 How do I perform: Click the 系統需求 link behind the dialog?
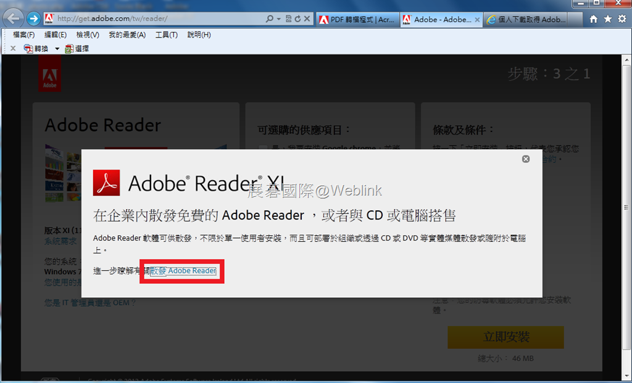tap(60, 241)
